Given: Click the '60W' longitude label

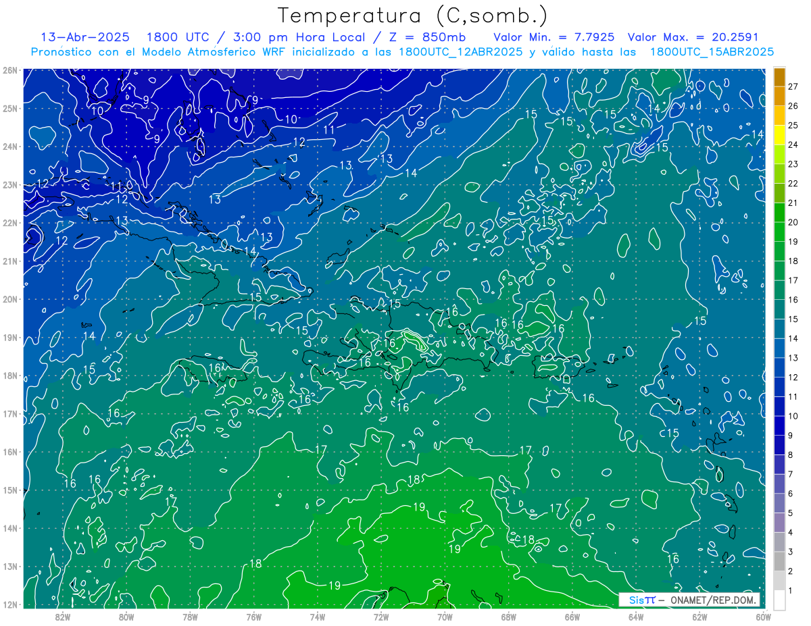Looking at the screenshot, I should pyautogui.click(x=764, y=616).
